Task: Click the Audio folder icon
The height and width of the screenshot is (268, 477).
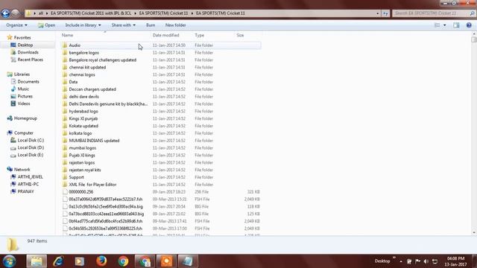Action: 65,45
